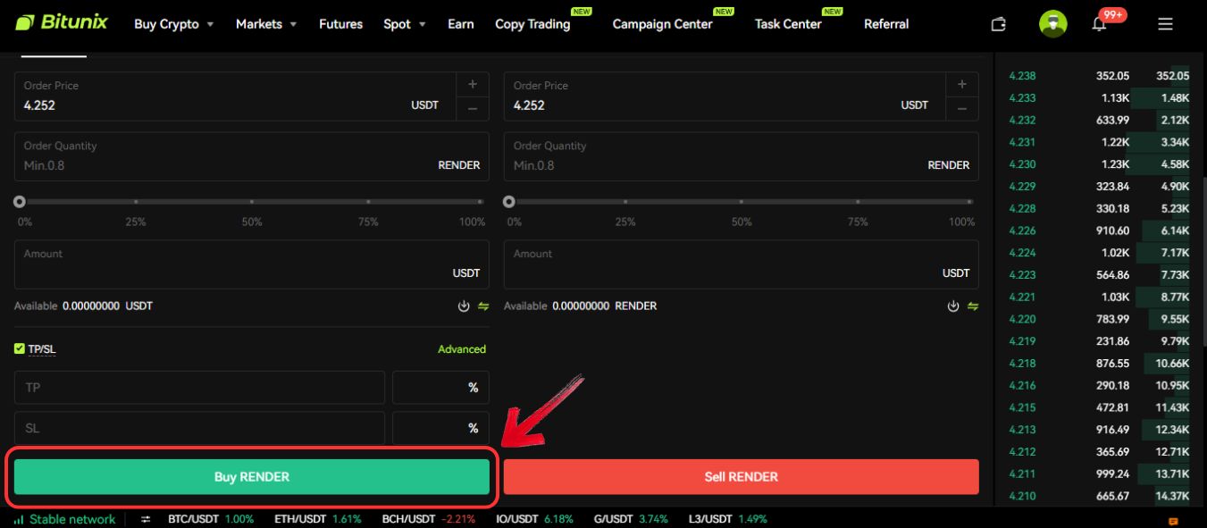The image size is (1207, 528).
Task: Click the BCH/USDT ticker pair
Action: pos(408,519)
